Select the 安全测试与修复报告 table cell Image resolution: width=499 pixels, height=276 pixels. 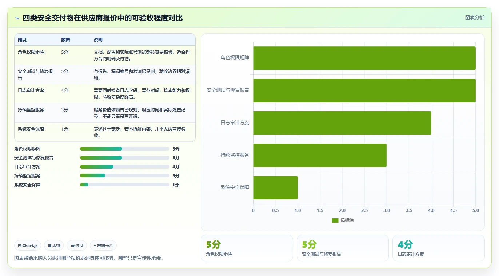pyautogui.click(x=36, y=74)
